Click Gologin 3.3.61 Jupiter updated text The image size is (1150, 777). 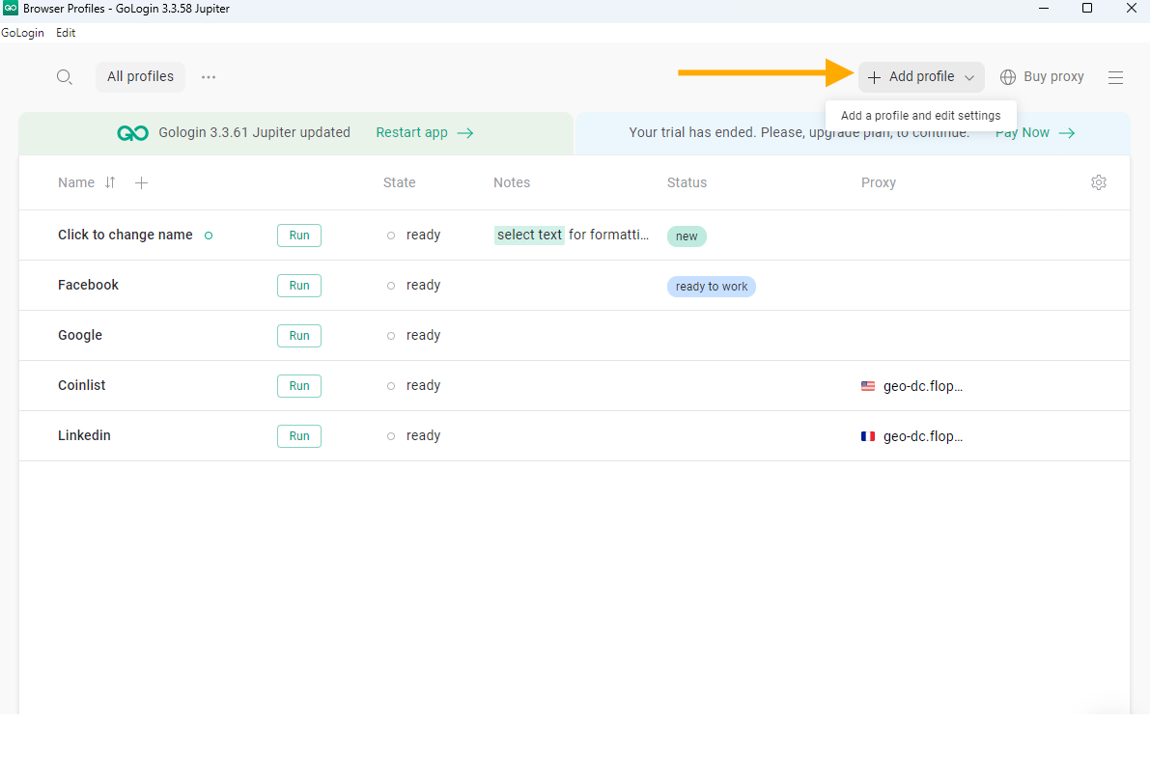tap(255, 132)
